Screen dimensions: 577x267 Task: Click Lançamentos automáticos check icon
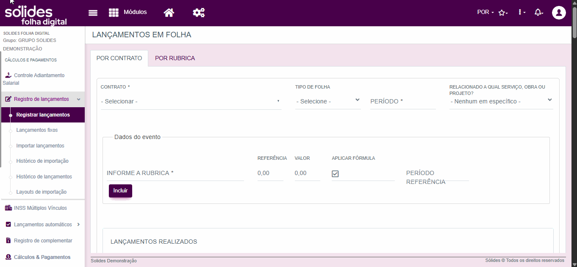pos(8,224)
